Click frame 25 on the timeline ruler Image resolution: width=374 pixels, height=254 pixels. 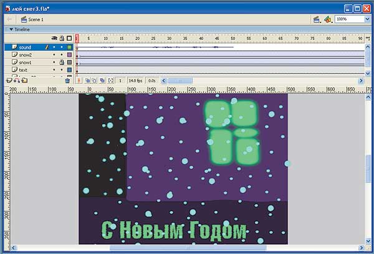pyautogui.click(x=153, y=39)
